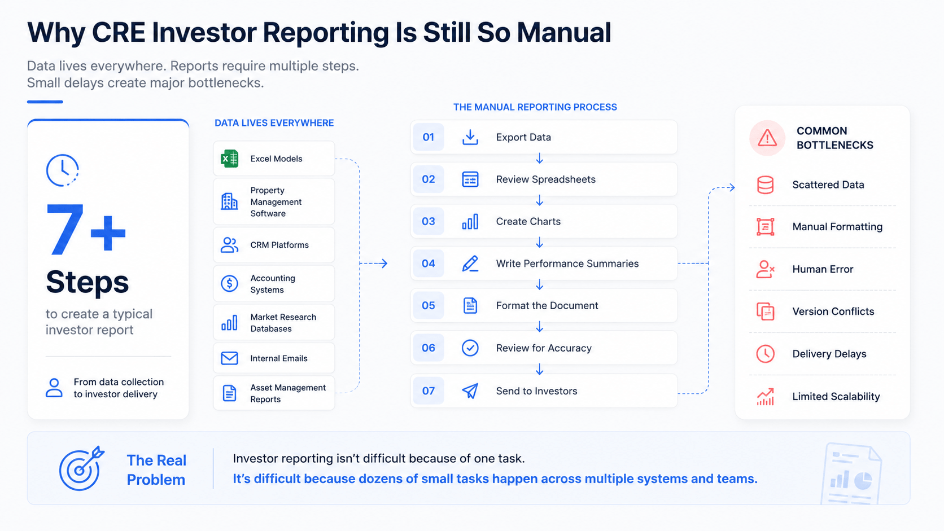This screenshot has width=944, height=531.
Task: Click the Market Research Databases label
Action: (283, 323)
